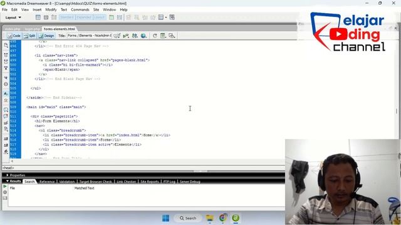
Task: Click the Draw Layout Cell icon
Action: [x=120, y=17]
